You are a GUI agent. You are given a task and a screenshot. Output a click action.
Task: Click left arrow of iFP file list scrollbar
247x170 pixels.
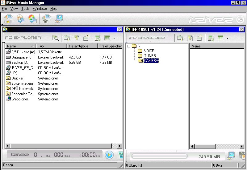[x=192, y=146]
